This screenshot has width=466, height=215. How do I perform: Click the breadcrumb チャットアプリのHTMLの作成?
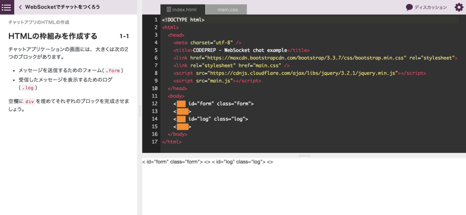coord(39,23)
